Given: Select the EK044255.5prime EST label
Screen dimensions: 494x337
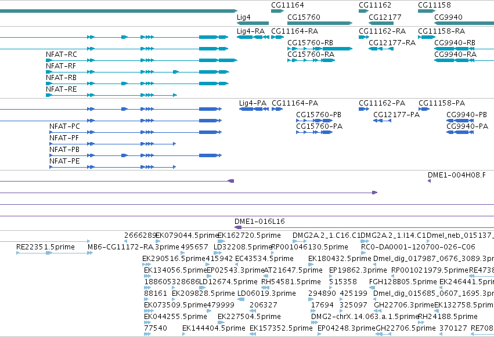Looking at the screenshot, I should click(175, 317).
